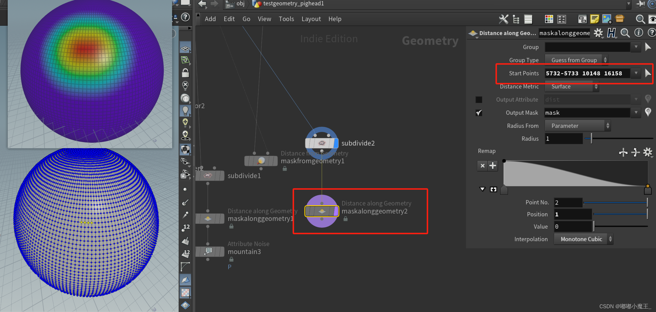Add ramp point with plus button
Viewport: 656px width, 312px height.
(x=493, y=166)
